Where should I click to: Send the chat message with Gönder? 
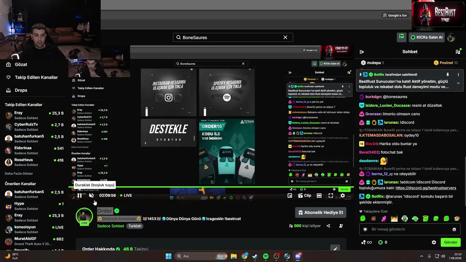[x=450, y=242]
